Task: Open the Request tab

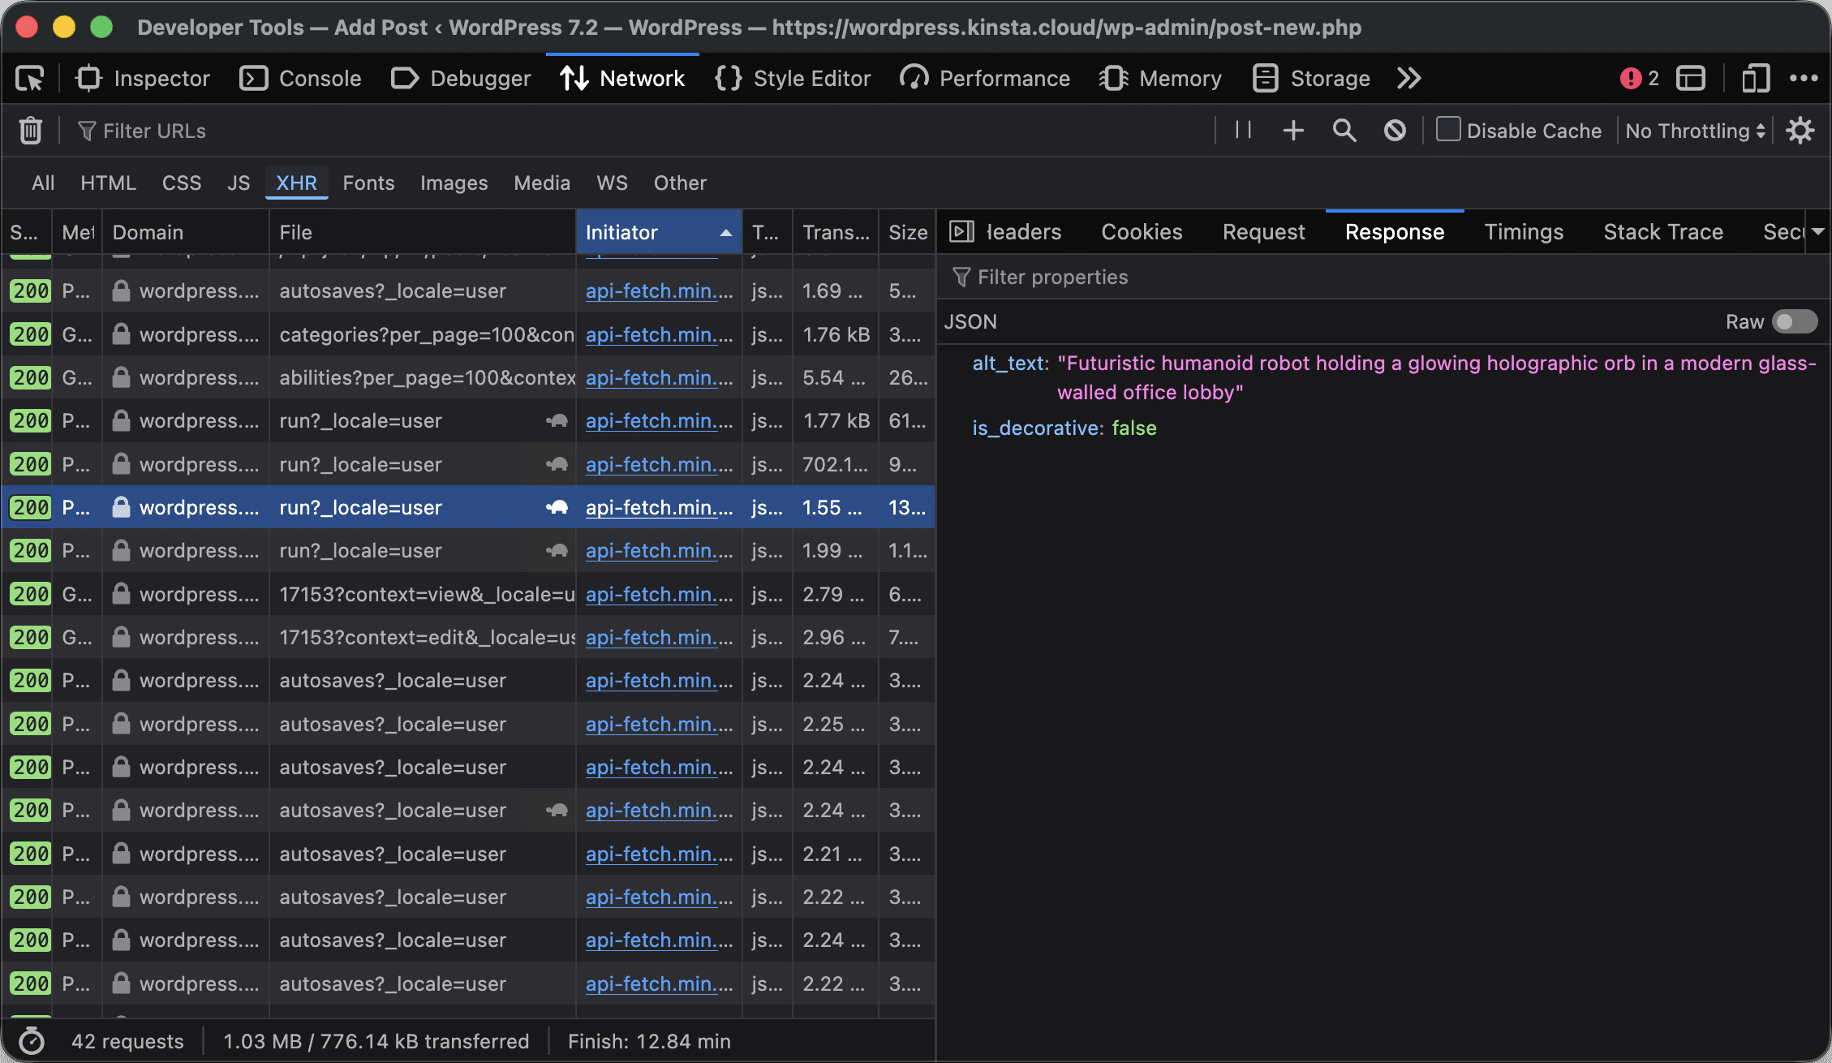Action: click(1263, 232)
